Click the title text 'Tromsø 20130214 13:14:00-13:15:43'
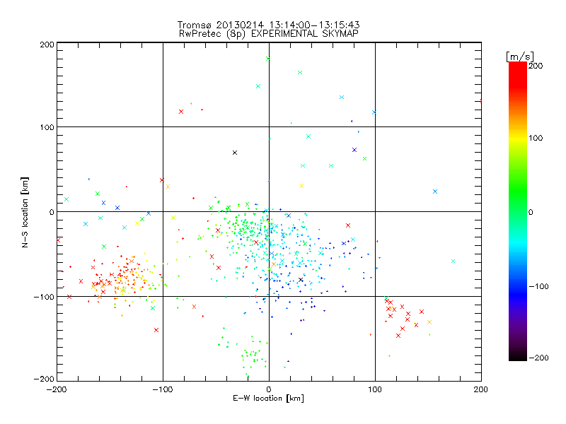This screenshot has width=566, height=424. pyautogui.click(x=268, y=25)
